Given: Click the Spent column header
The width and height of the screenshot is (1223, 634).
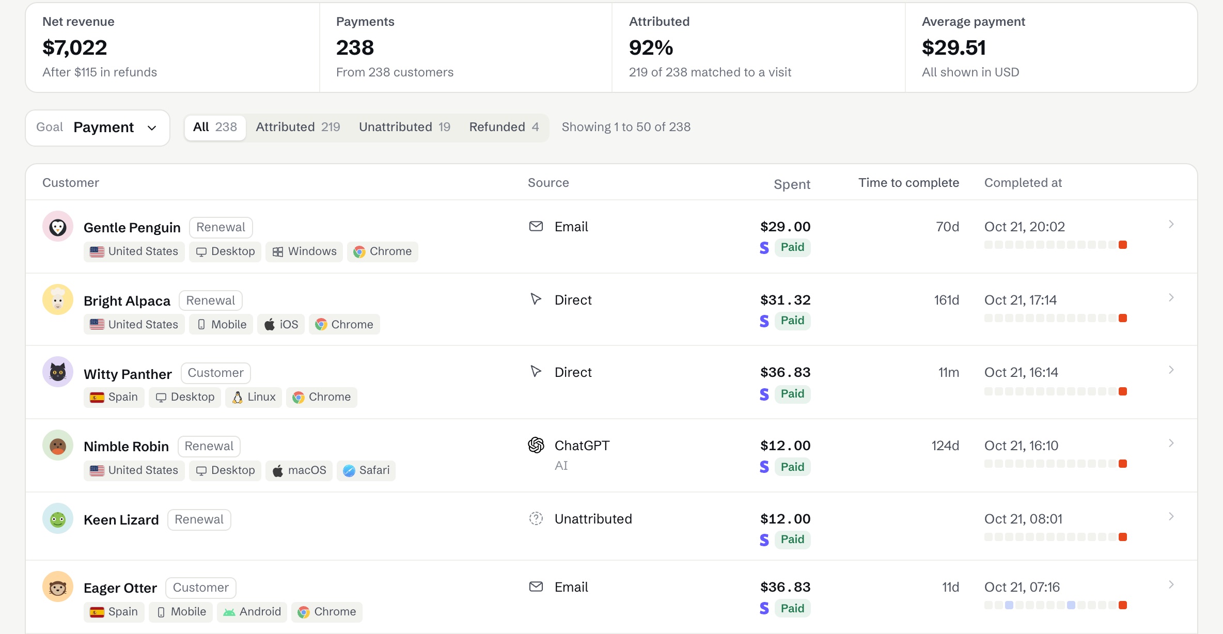Looking at the screenshot, I should point(792,184).
